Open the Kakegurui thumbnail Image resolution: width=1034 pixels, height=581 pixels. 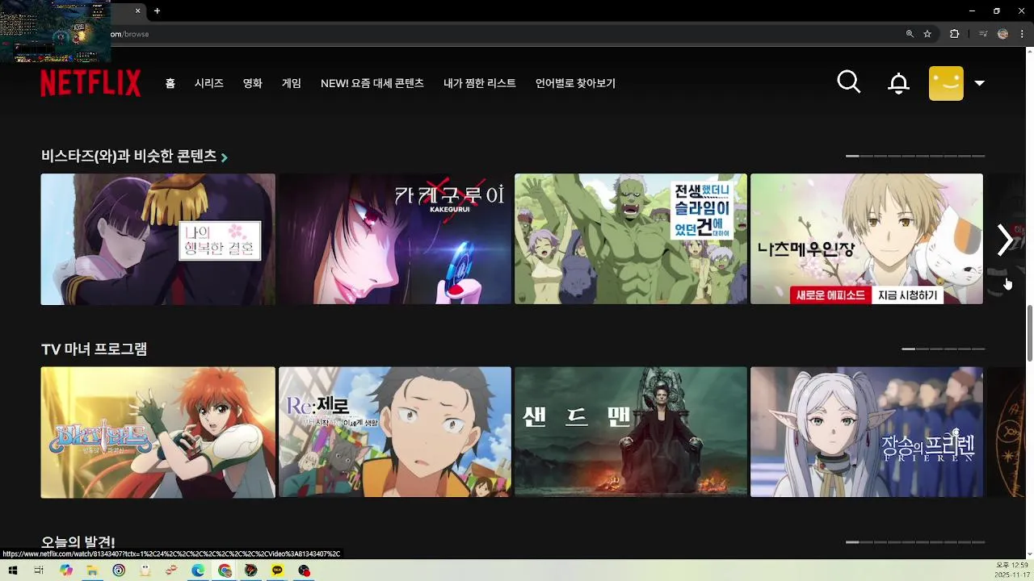(x=395, y=240)
